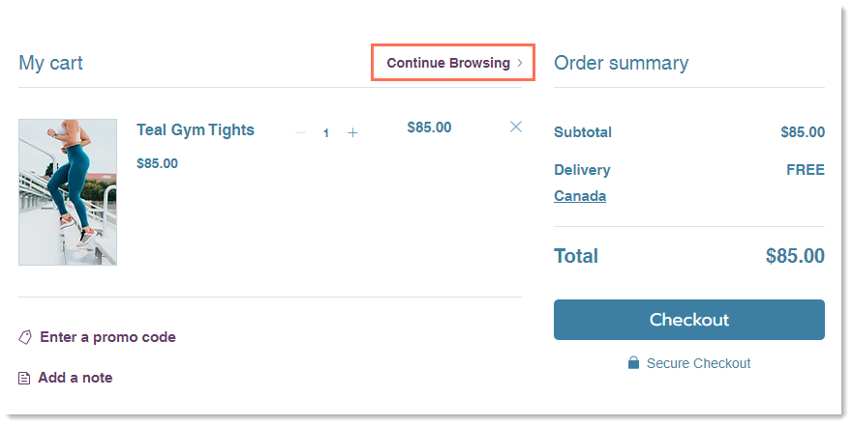This screenshot has height=426, width=853.
Task: Click the Teal Gym Tights product thumbnail
Action: pos(68,192)
